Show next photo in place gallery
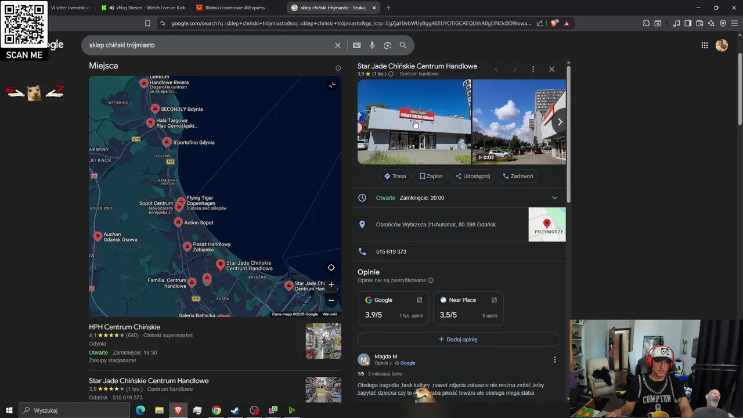Viewport: 743px width, 418px height. tap(560, 122)
